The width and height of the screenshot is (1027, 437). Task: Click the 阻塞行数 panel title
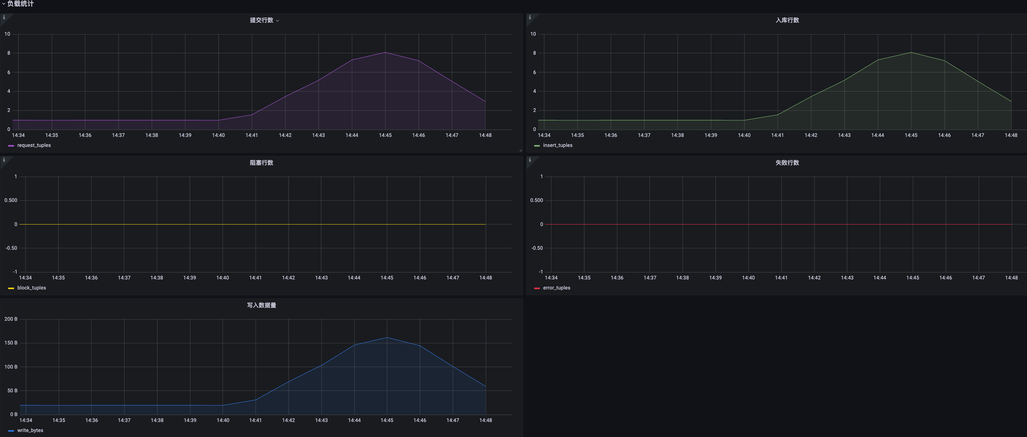pos(261,163)
